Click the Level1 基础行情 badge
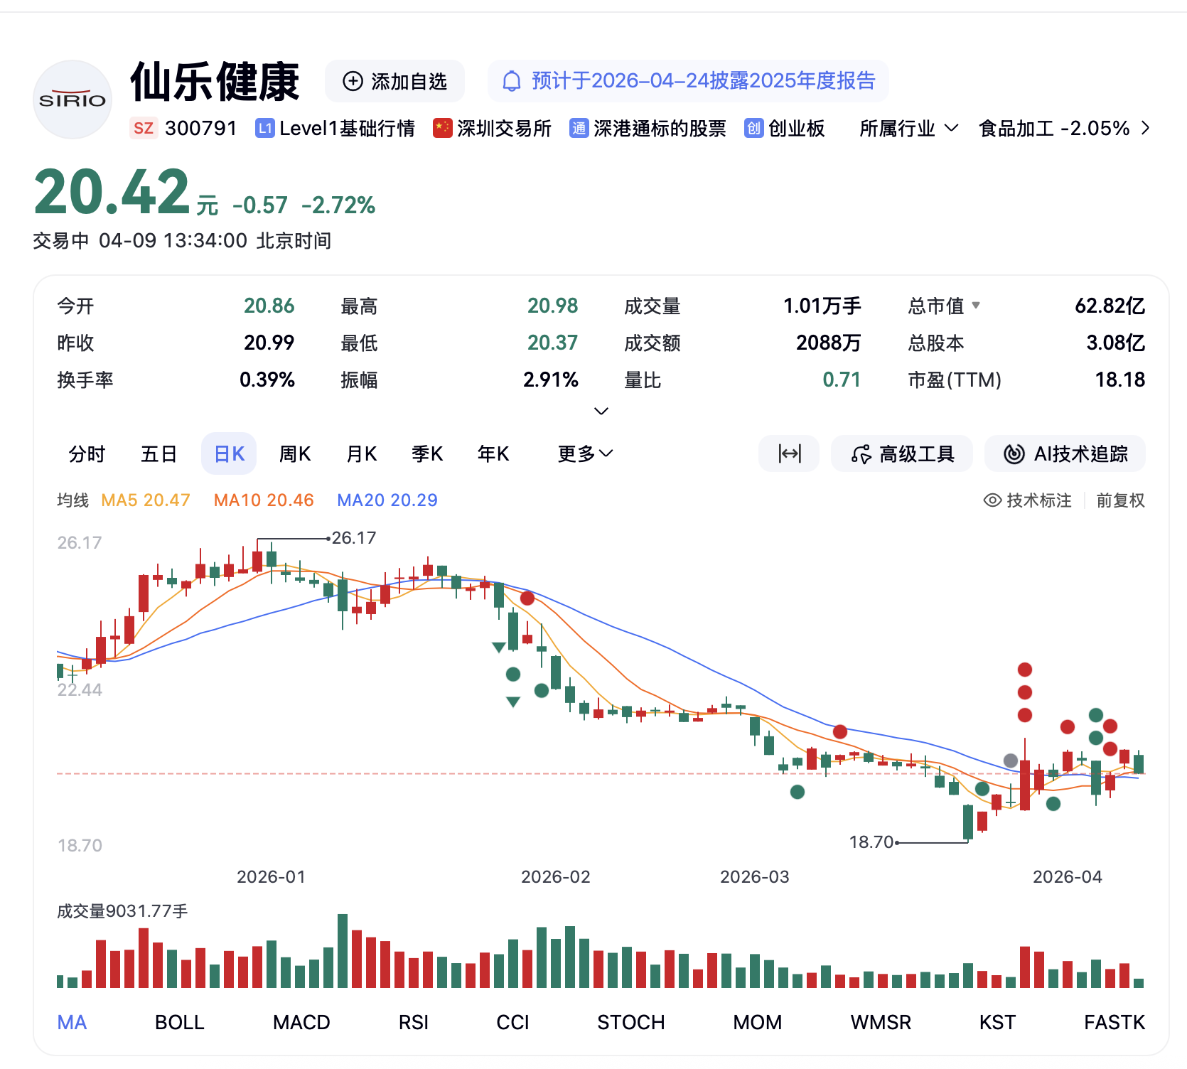This screenshot has height=1069, width=1187. coord(335,129)
